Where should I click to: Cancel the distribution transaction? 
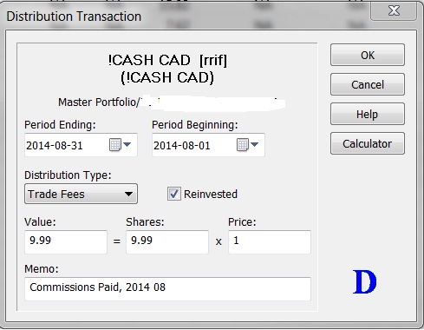tap(368, 84)
